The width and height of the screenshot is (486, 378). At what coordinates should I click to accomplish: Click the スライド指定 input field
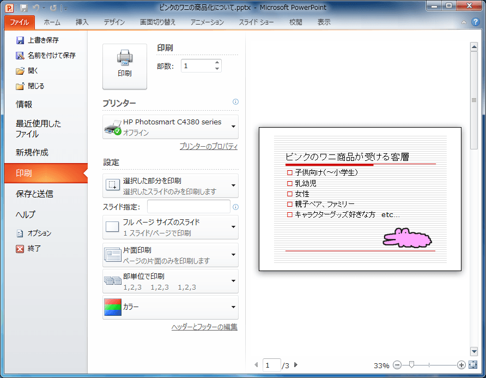pyautogui.click(x=189, y=207)
